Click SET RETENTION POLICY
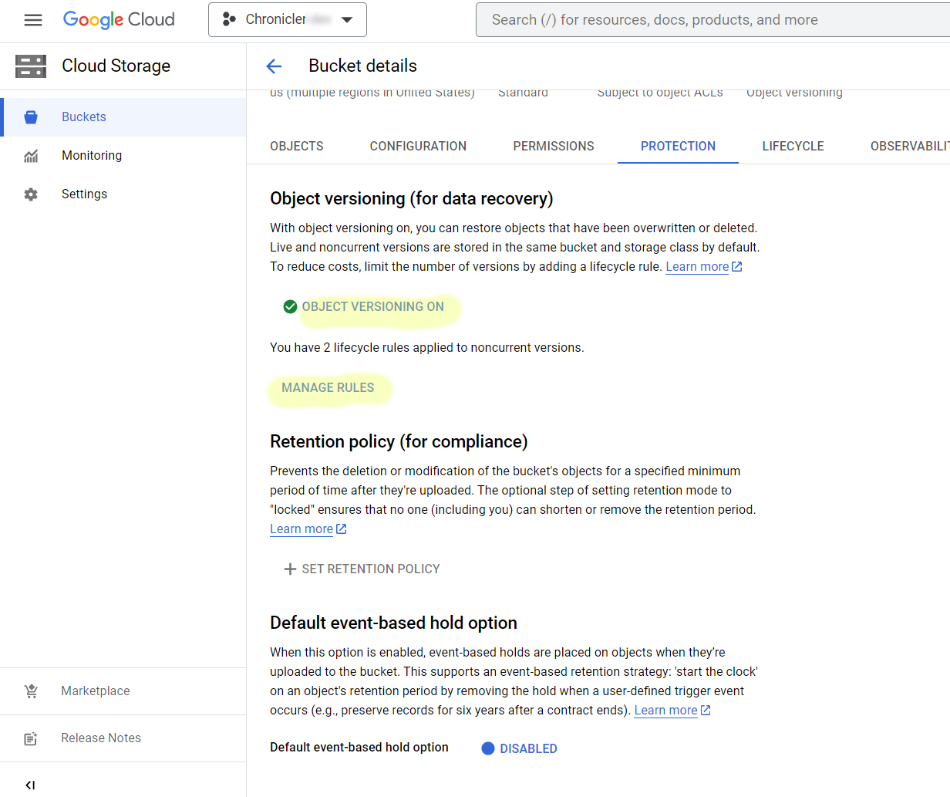This screenshot has height=797, width=950. tap(361, 569)
